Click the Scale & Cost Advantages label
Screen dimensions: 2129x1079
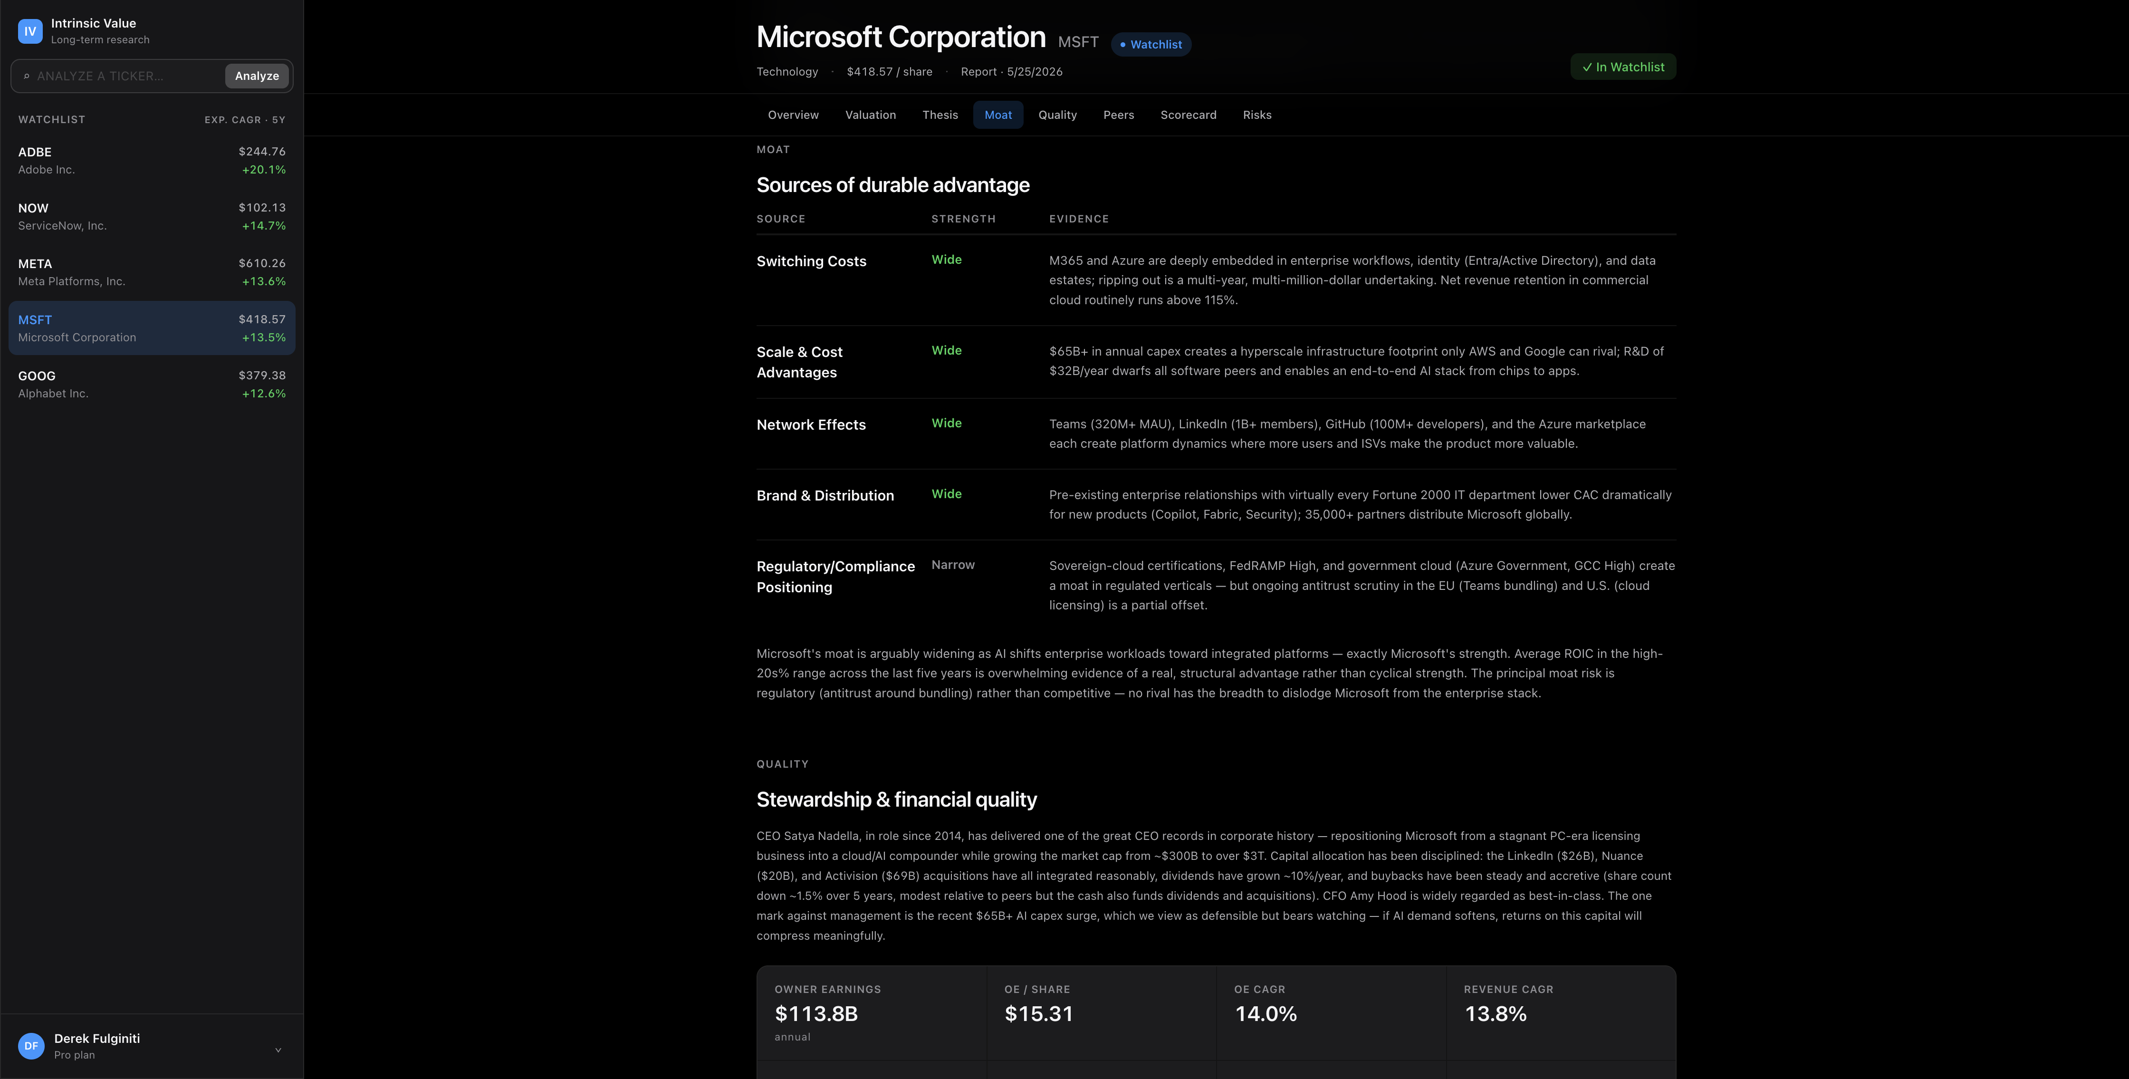click(800, 362)
